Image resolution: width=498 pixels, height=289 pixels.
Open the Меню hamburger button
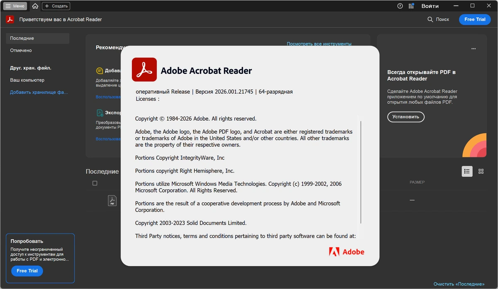(x=15, y=6)
